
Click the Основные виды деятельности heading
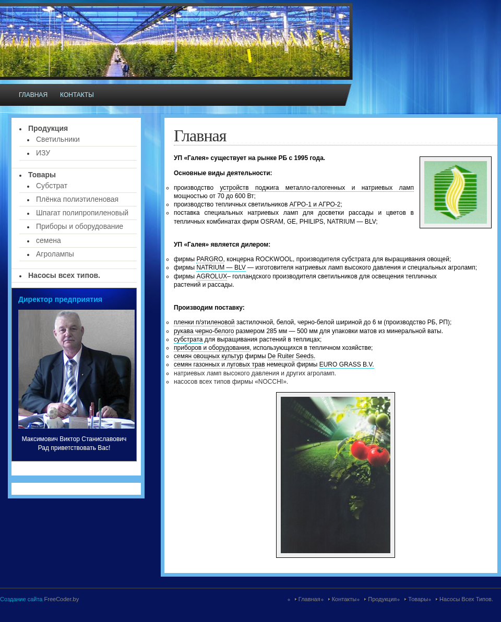pyautogui.click(x=223, y=173)
